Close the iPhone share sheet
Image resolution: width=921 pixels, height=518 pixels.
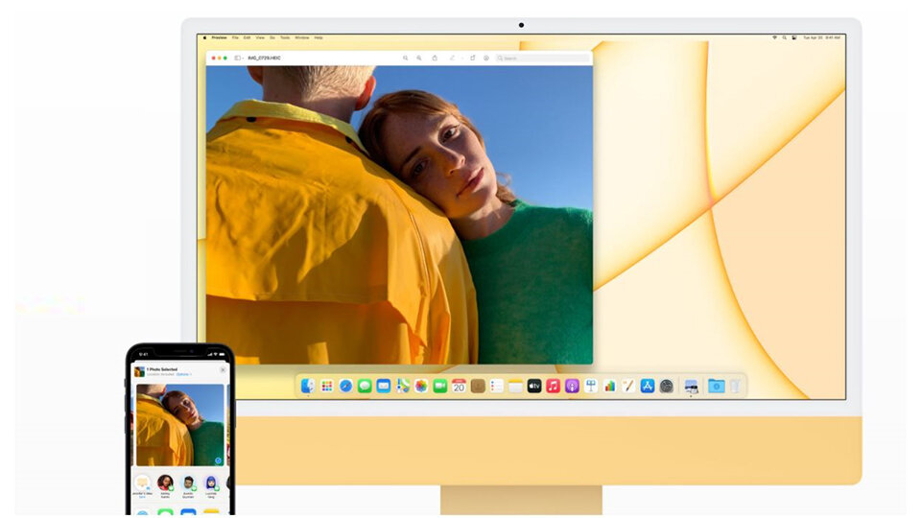tap(223, 370)
